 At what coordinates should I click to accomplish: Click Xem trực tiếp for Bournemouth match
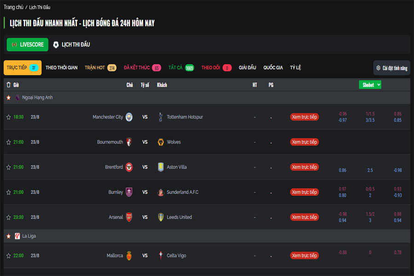(x=304, y=142)
